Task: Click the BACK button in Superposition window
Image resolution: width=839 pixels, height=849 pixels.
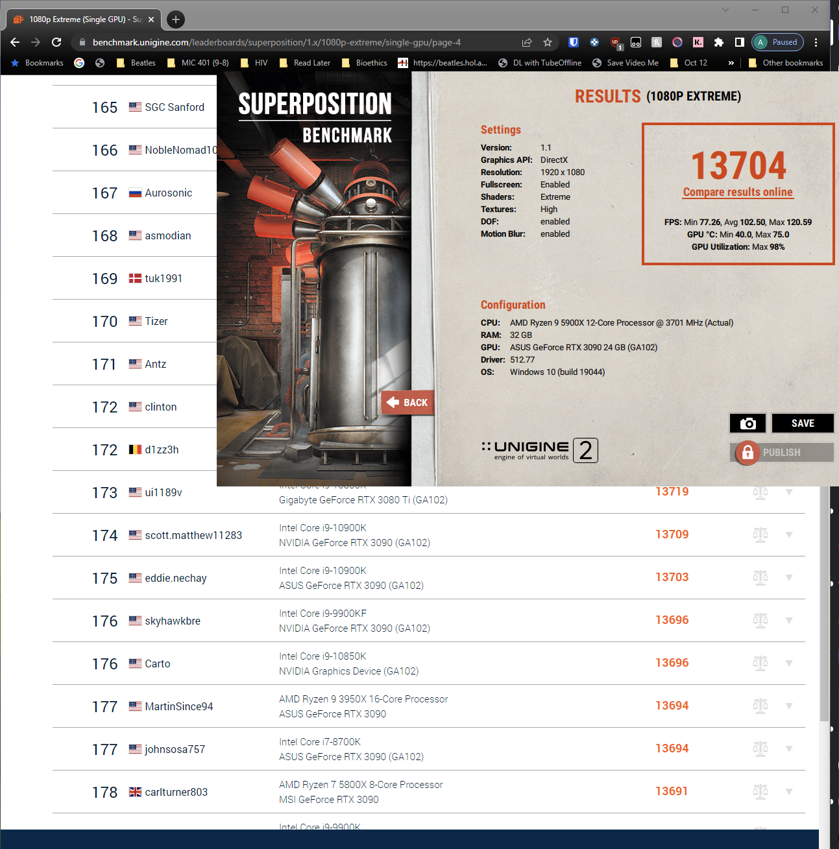Action: click(x=407, y=403)
